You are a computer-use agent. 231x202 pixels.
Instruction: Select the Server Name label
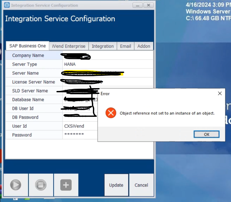[25, 73]
